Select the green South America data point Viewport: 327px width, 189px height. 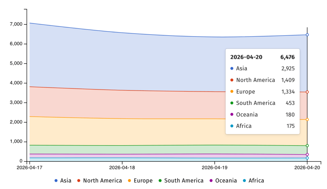[x=307, y=146]
